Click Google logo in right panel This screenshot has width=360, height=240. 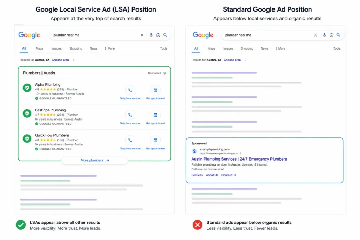tap(203, 35)
